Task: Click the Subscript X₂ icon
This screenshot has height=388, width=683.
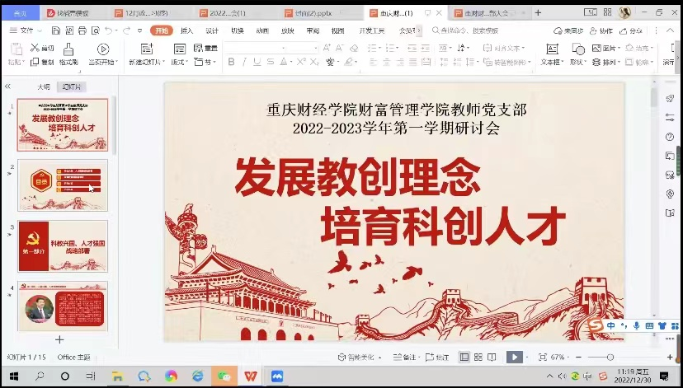Action: coord(314,63)
